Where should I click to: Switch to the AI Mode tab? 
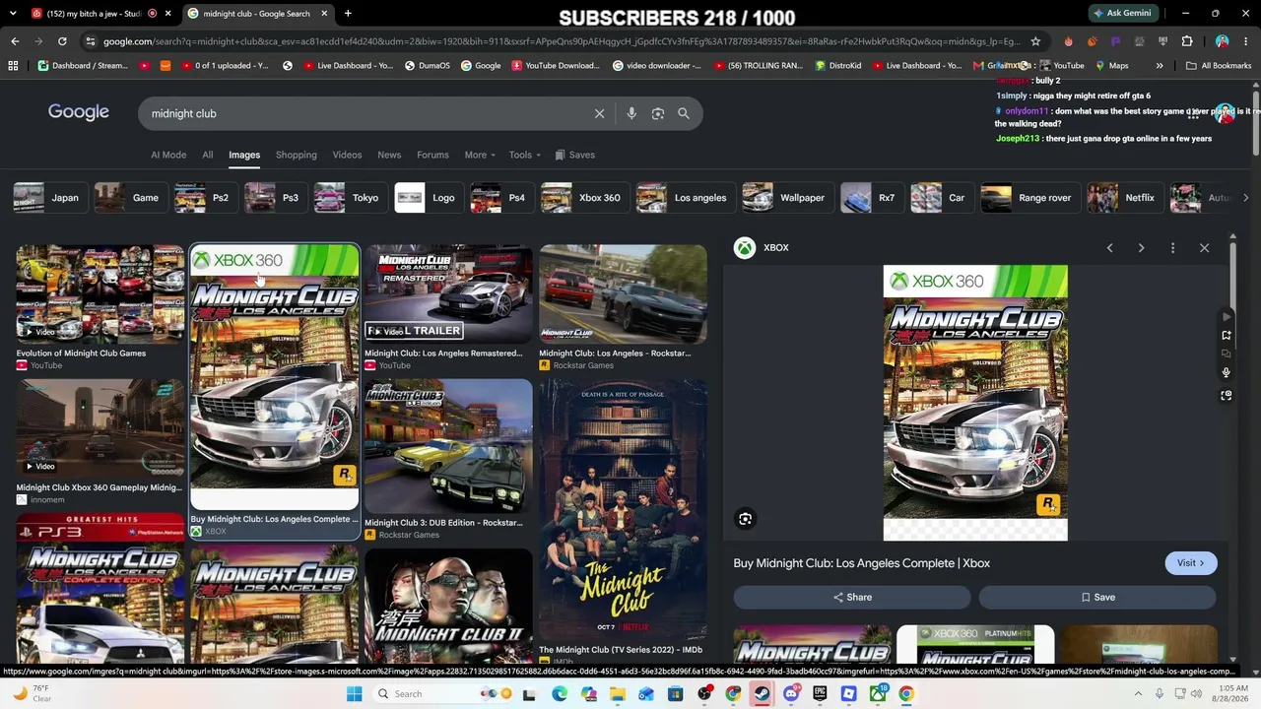168,155
